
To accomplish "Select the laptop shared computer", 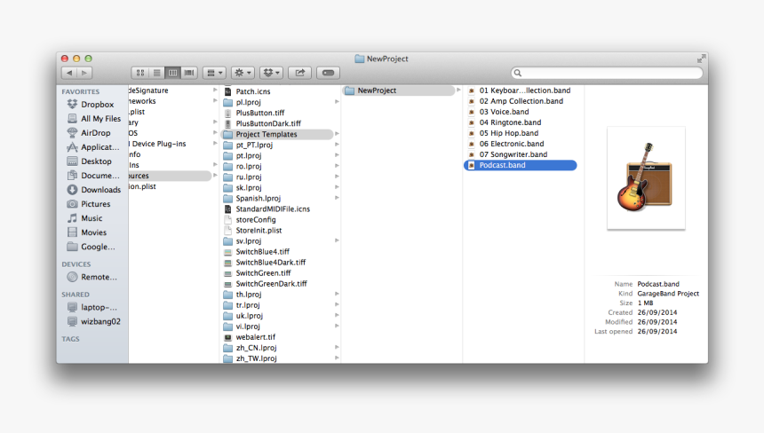I will pyautogui.click(x=92, y=307).
